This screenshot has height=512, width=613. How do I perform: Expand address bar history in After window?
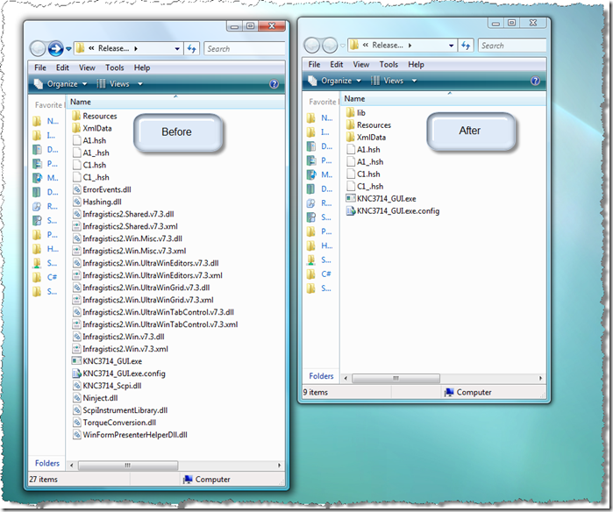(451, 46)
